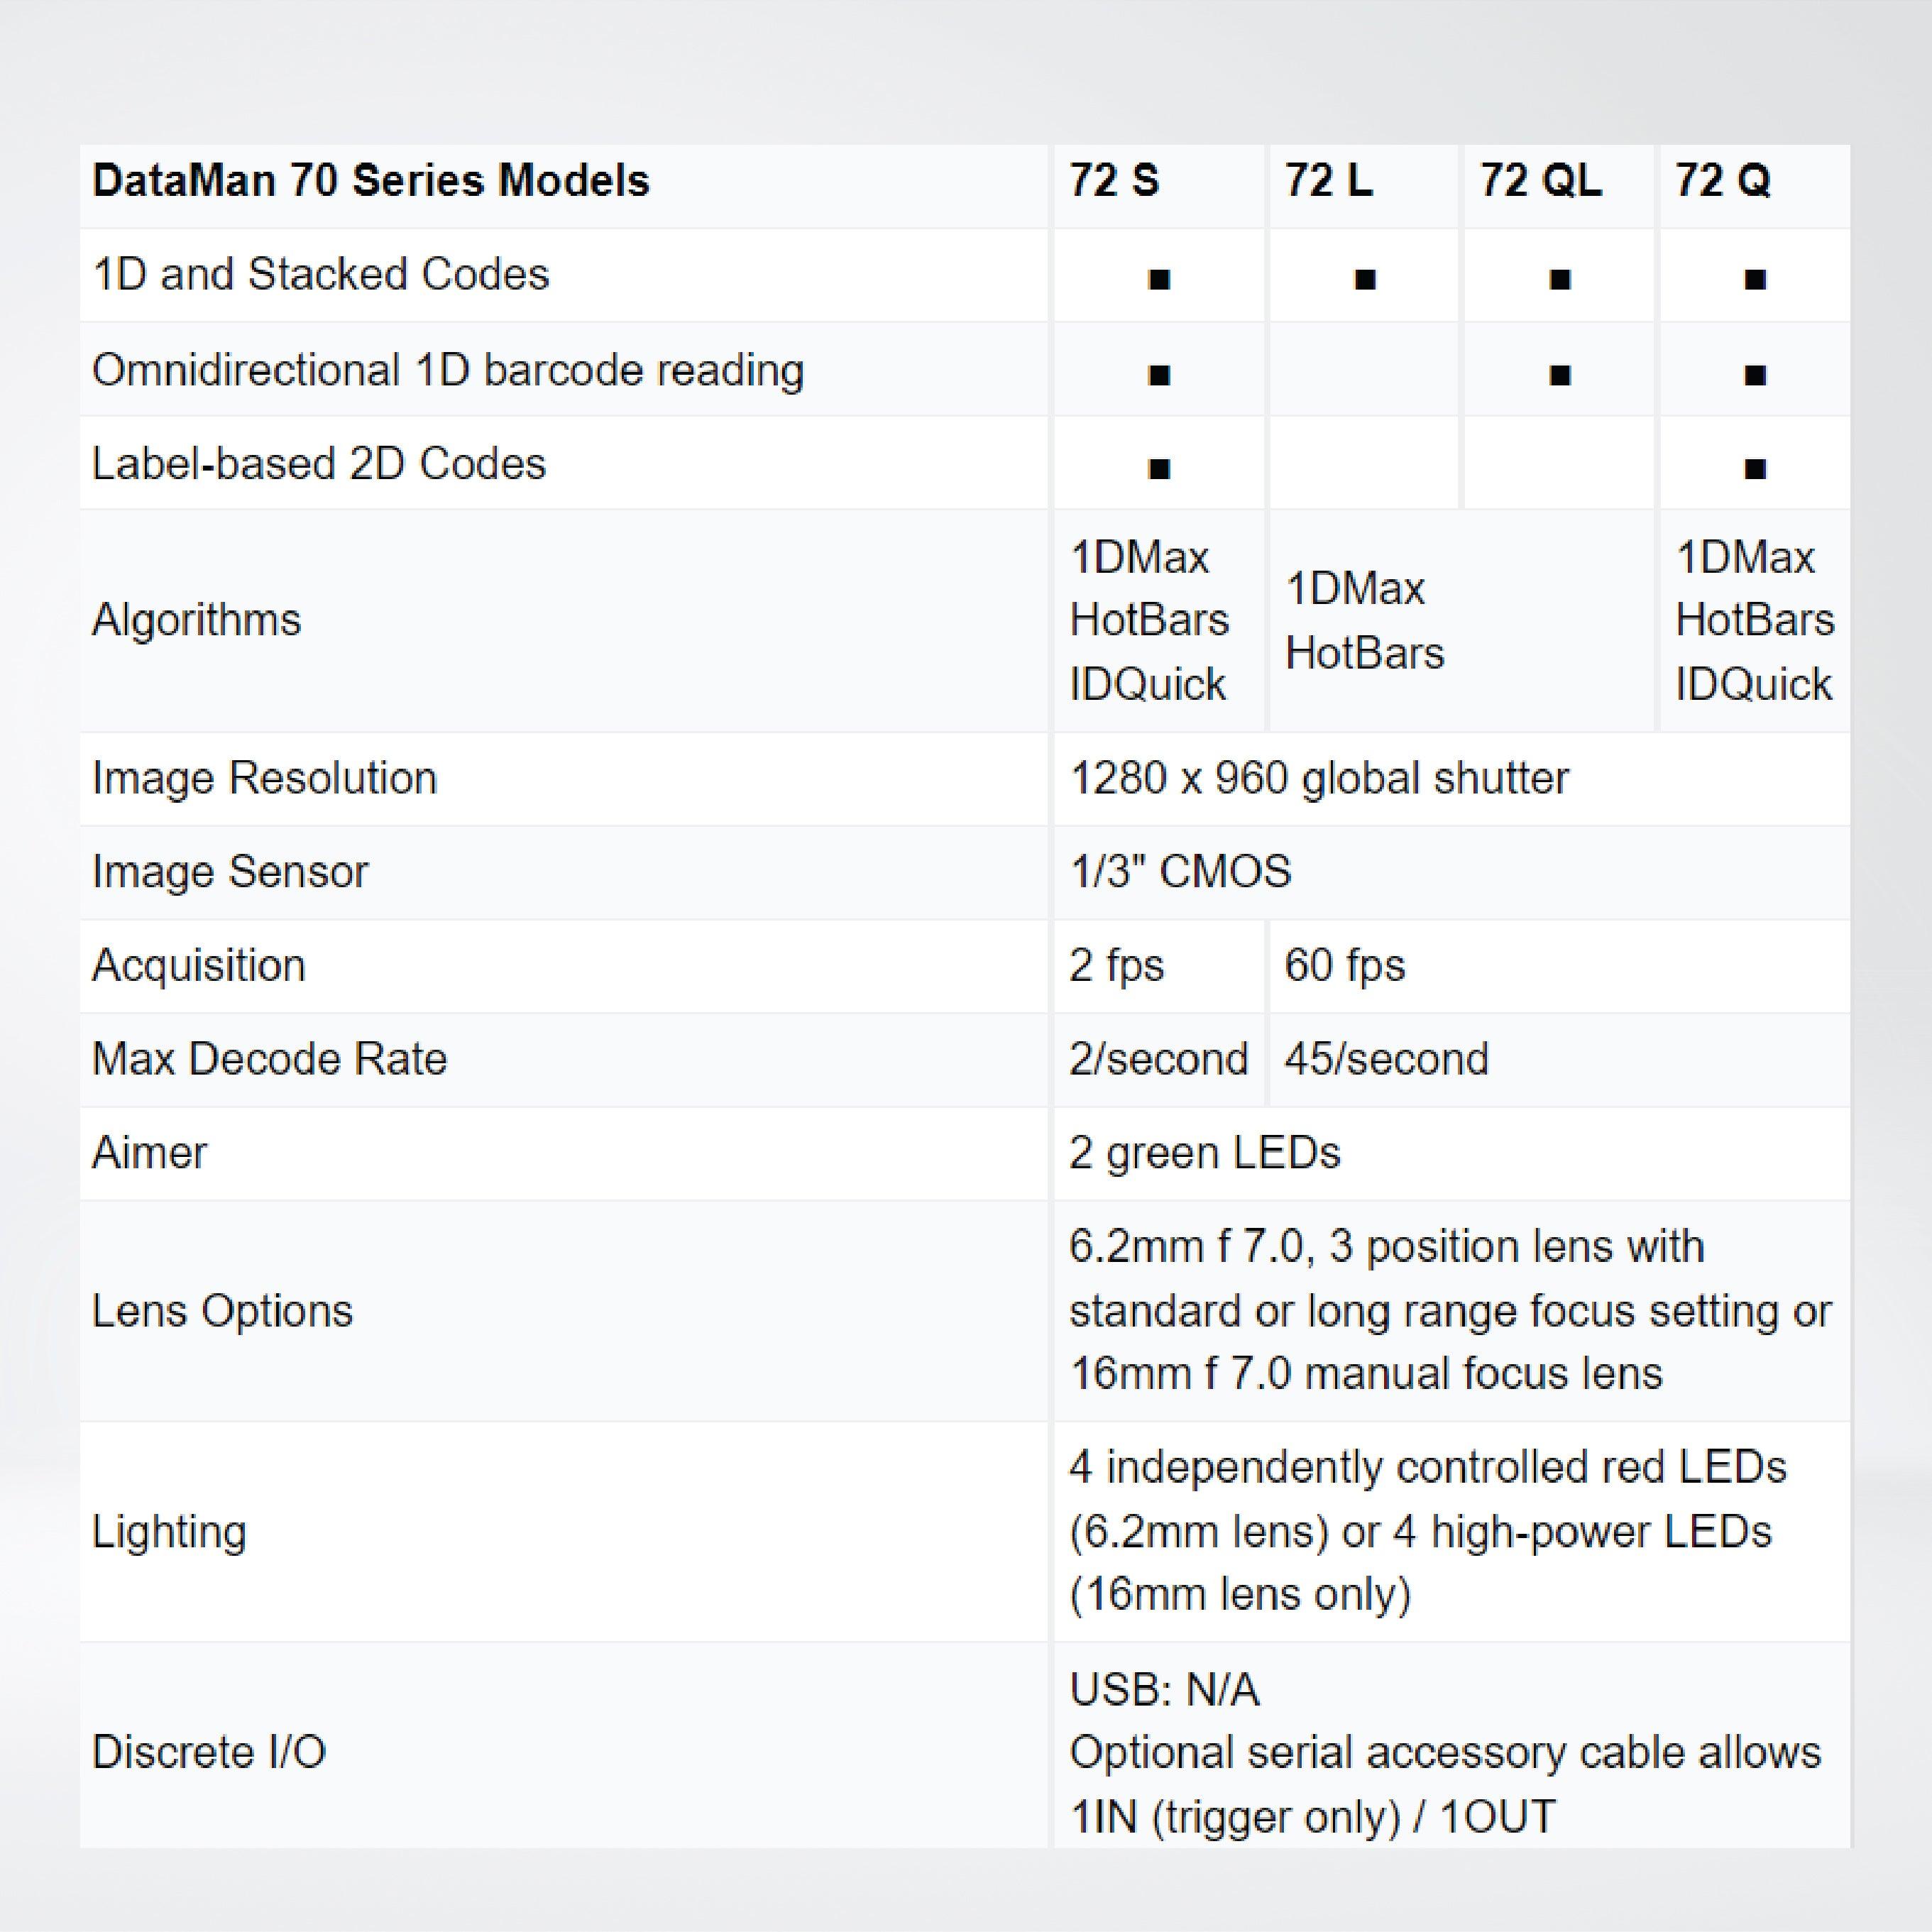Click the 72 S square in 1D and Stacked Codes row
This screenshot has width=1932, height=1932.
(1159, 279)
